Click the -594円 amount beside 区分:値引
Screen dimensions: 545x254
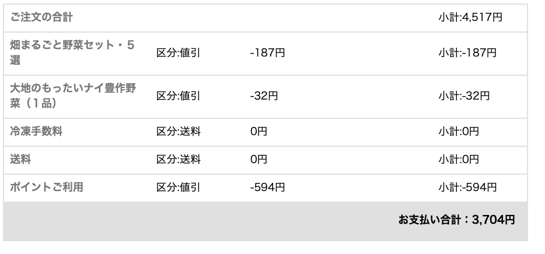coord(267,187)
